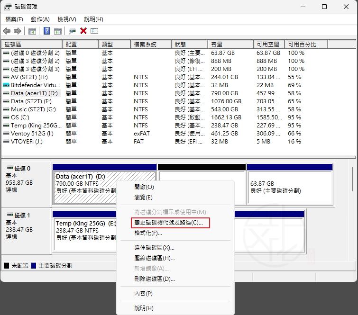
Task: Open the 說明(H) menu in menu bar
Action: (x=93, y=19)
